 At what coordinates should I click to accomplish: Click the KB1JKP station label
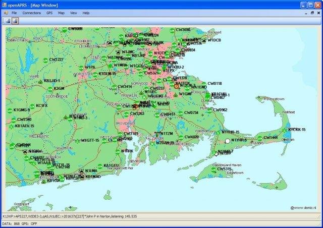click(x=139, y=55)
